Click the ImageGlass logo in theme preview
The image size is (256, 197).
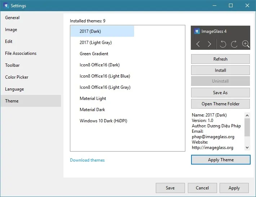click(197, 31)
